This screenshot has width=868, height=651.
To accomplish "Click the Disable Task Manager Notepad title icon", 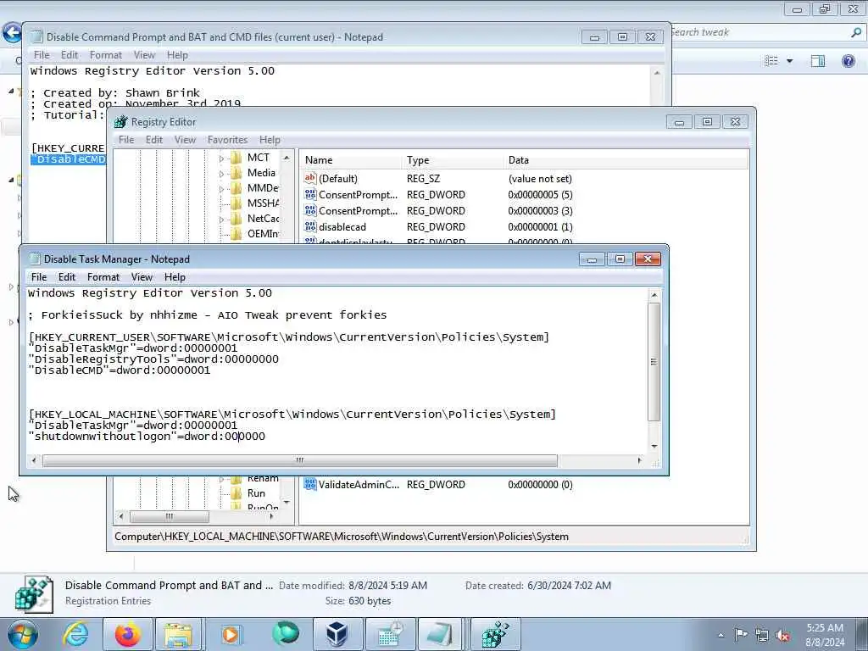I will 34,259.
